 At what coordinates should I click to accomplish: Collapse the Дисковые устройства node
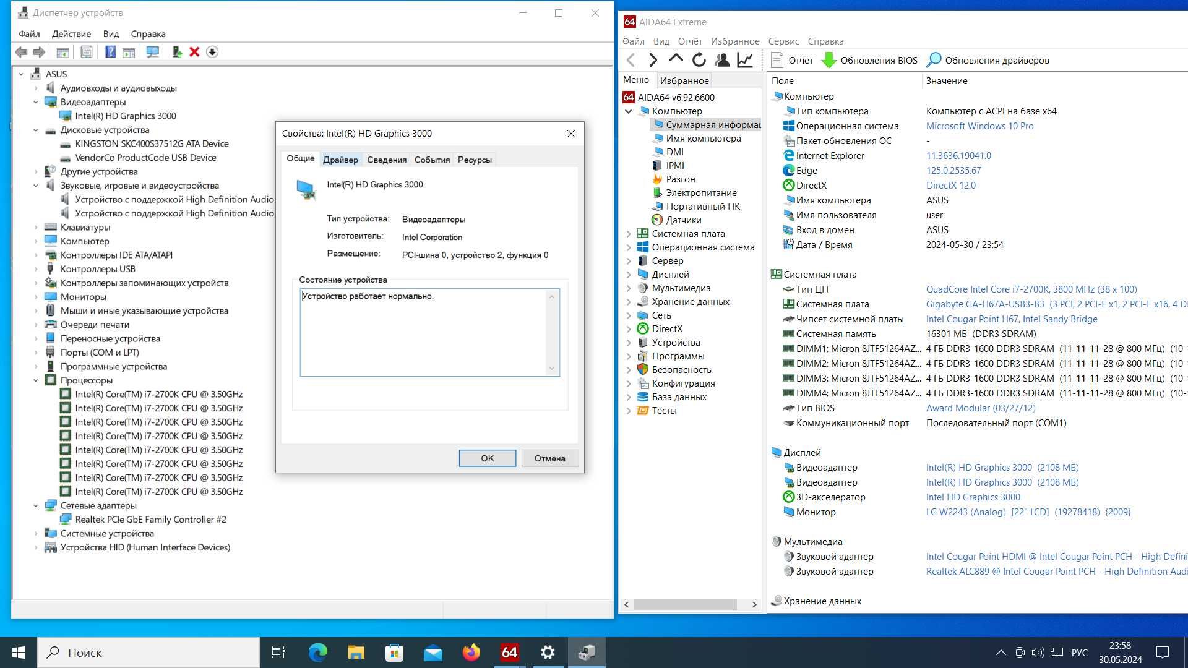tap(36, 130)
